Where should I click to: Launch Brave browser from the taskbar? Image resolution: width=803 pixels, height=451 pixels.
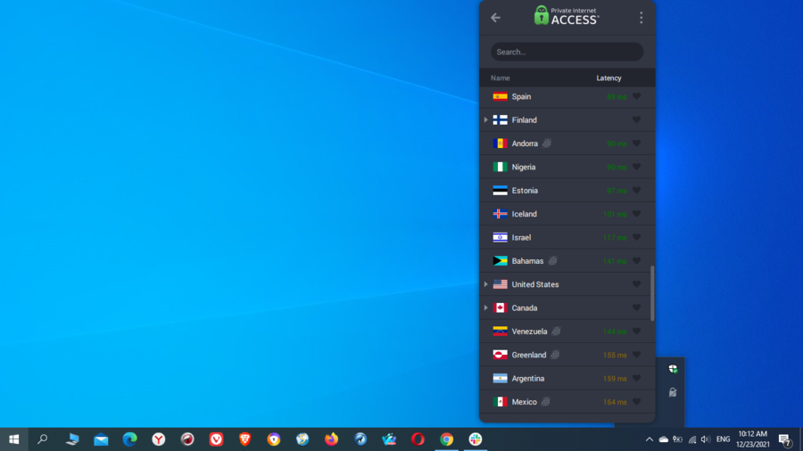click(244, 439)
